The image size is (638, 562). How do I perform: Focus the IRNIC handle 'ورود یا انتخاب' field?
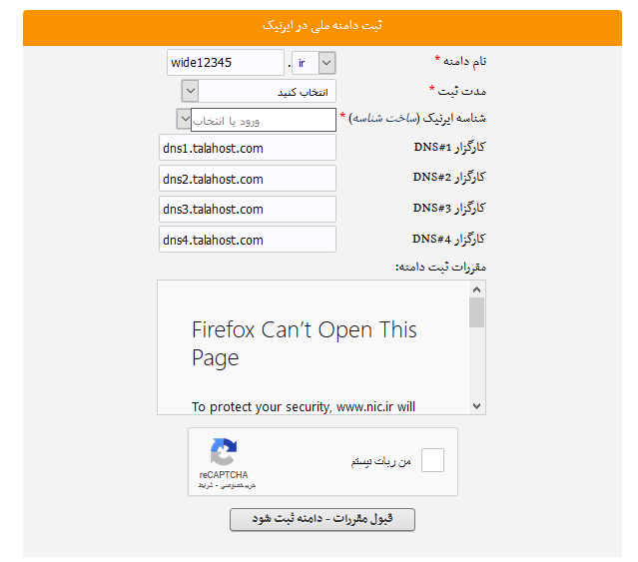pos(264,120)
